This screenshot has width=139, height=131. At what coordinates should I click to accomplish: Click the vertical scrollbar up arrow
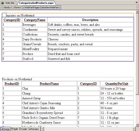click(137, 12)
